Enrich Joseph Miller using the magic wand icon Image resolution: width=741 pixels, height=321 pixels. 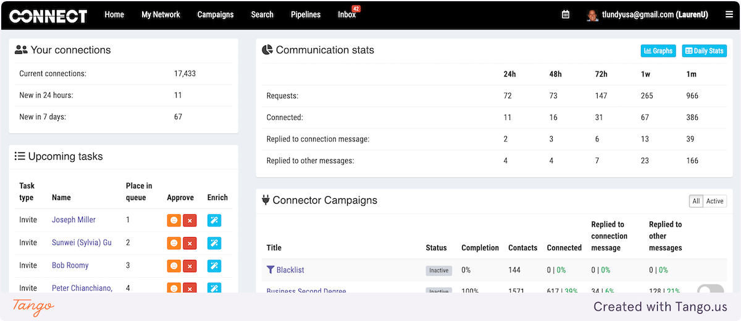[x=214, y=220]
